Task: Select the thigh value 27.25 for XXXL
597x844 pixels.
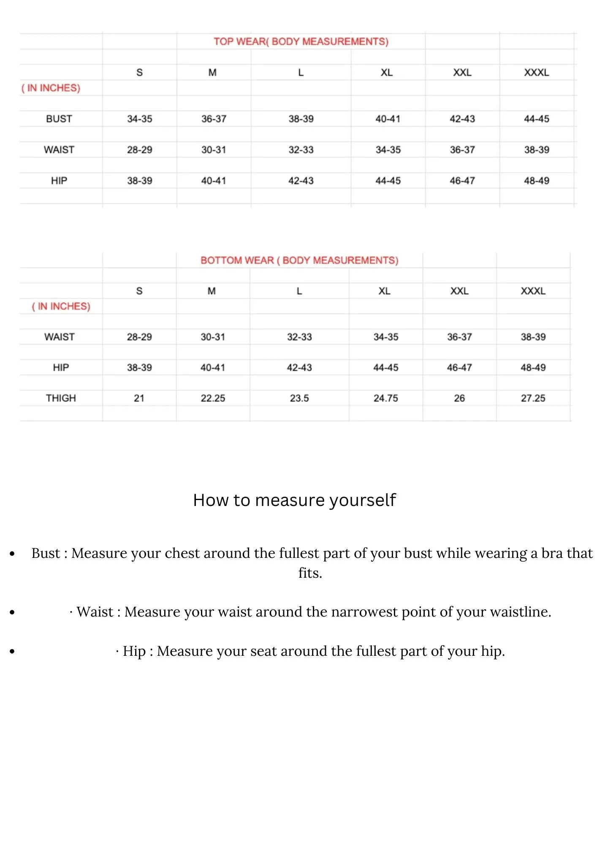Action: (x=533, y=398)
